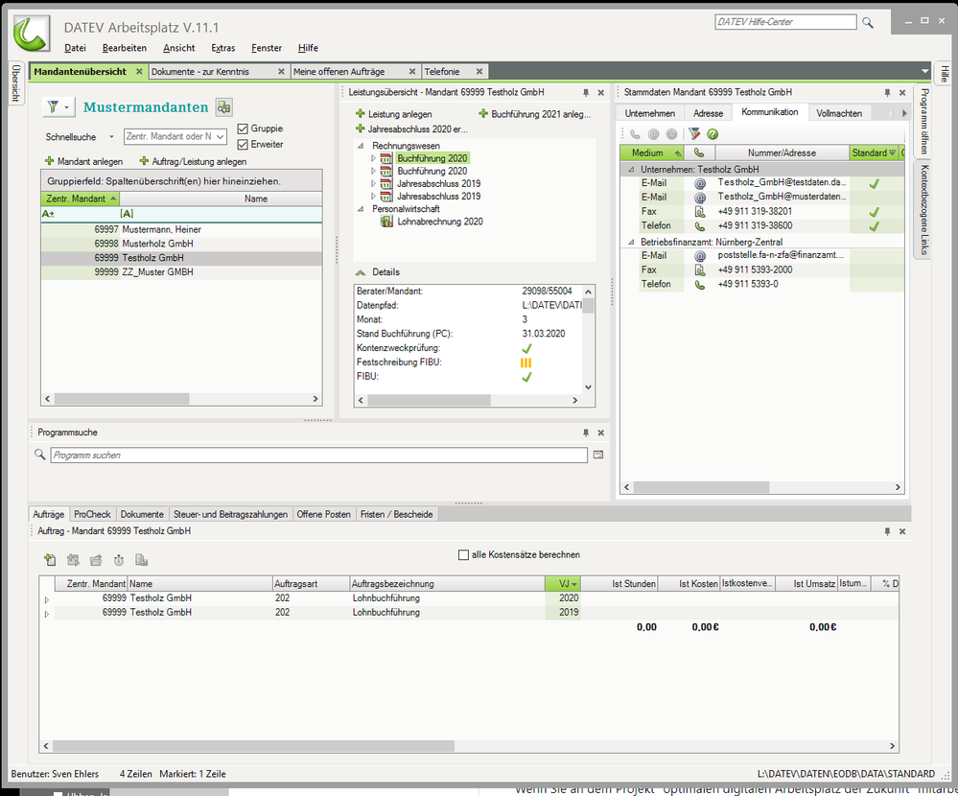
Task: Click the client search icon after Mustermandanten title
Action: 223,107
